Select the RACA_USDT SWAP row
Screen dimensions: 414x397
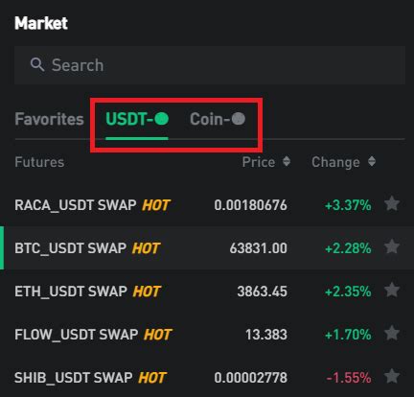pos(207,205)
